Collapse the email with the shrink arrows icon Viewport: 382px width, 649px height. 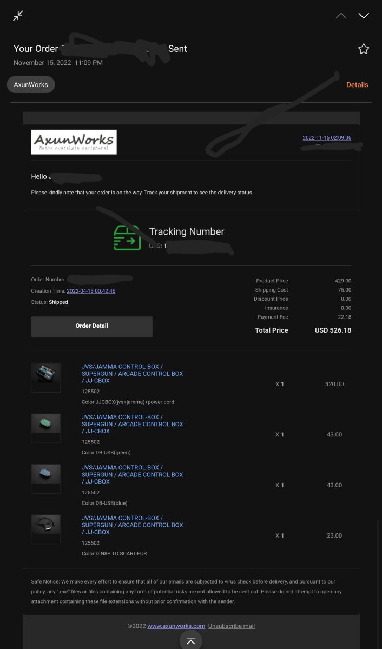(18, 16)
